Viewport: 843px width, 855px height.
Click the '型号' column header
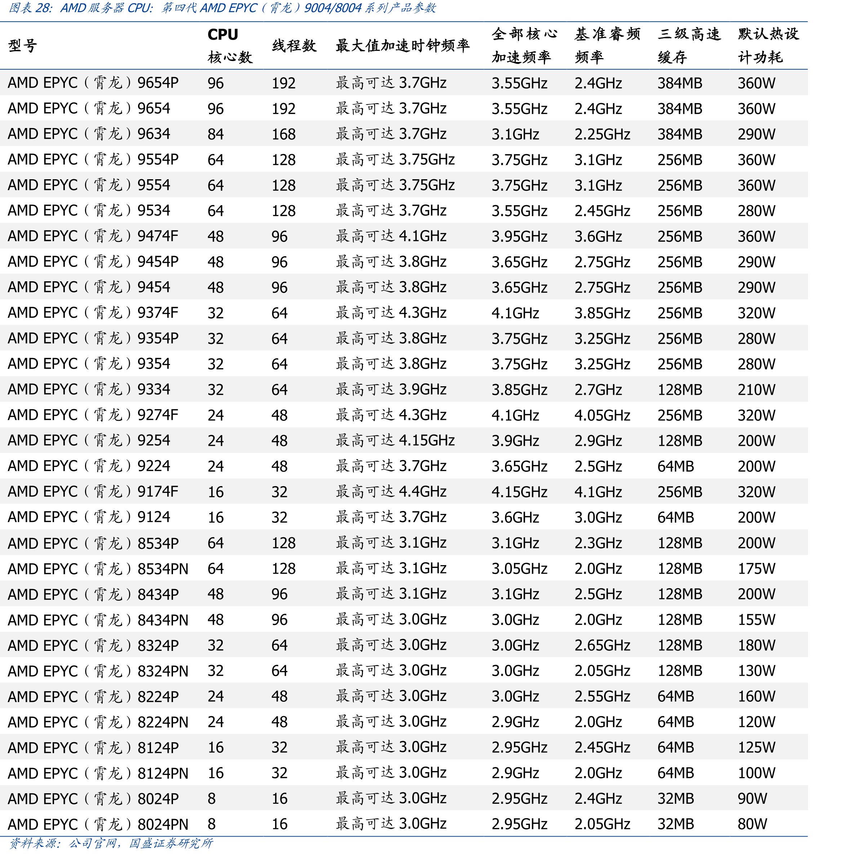coord(23,45)
